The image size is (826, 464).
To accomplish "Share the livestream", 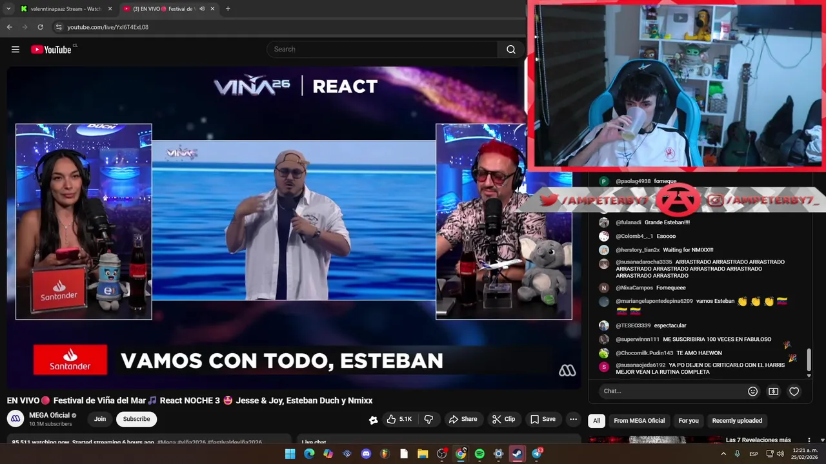I will tap(463, 419).
